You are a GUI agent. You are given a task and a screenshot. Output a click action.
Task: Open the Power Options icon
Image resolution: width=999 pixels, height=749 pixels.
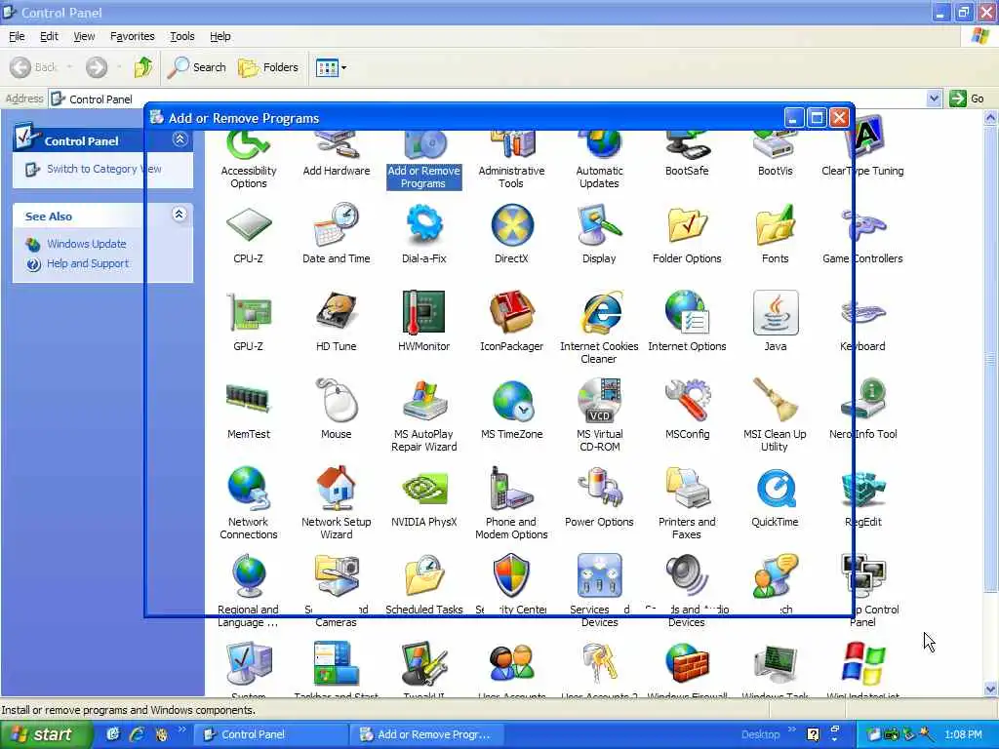click(600, 489)
